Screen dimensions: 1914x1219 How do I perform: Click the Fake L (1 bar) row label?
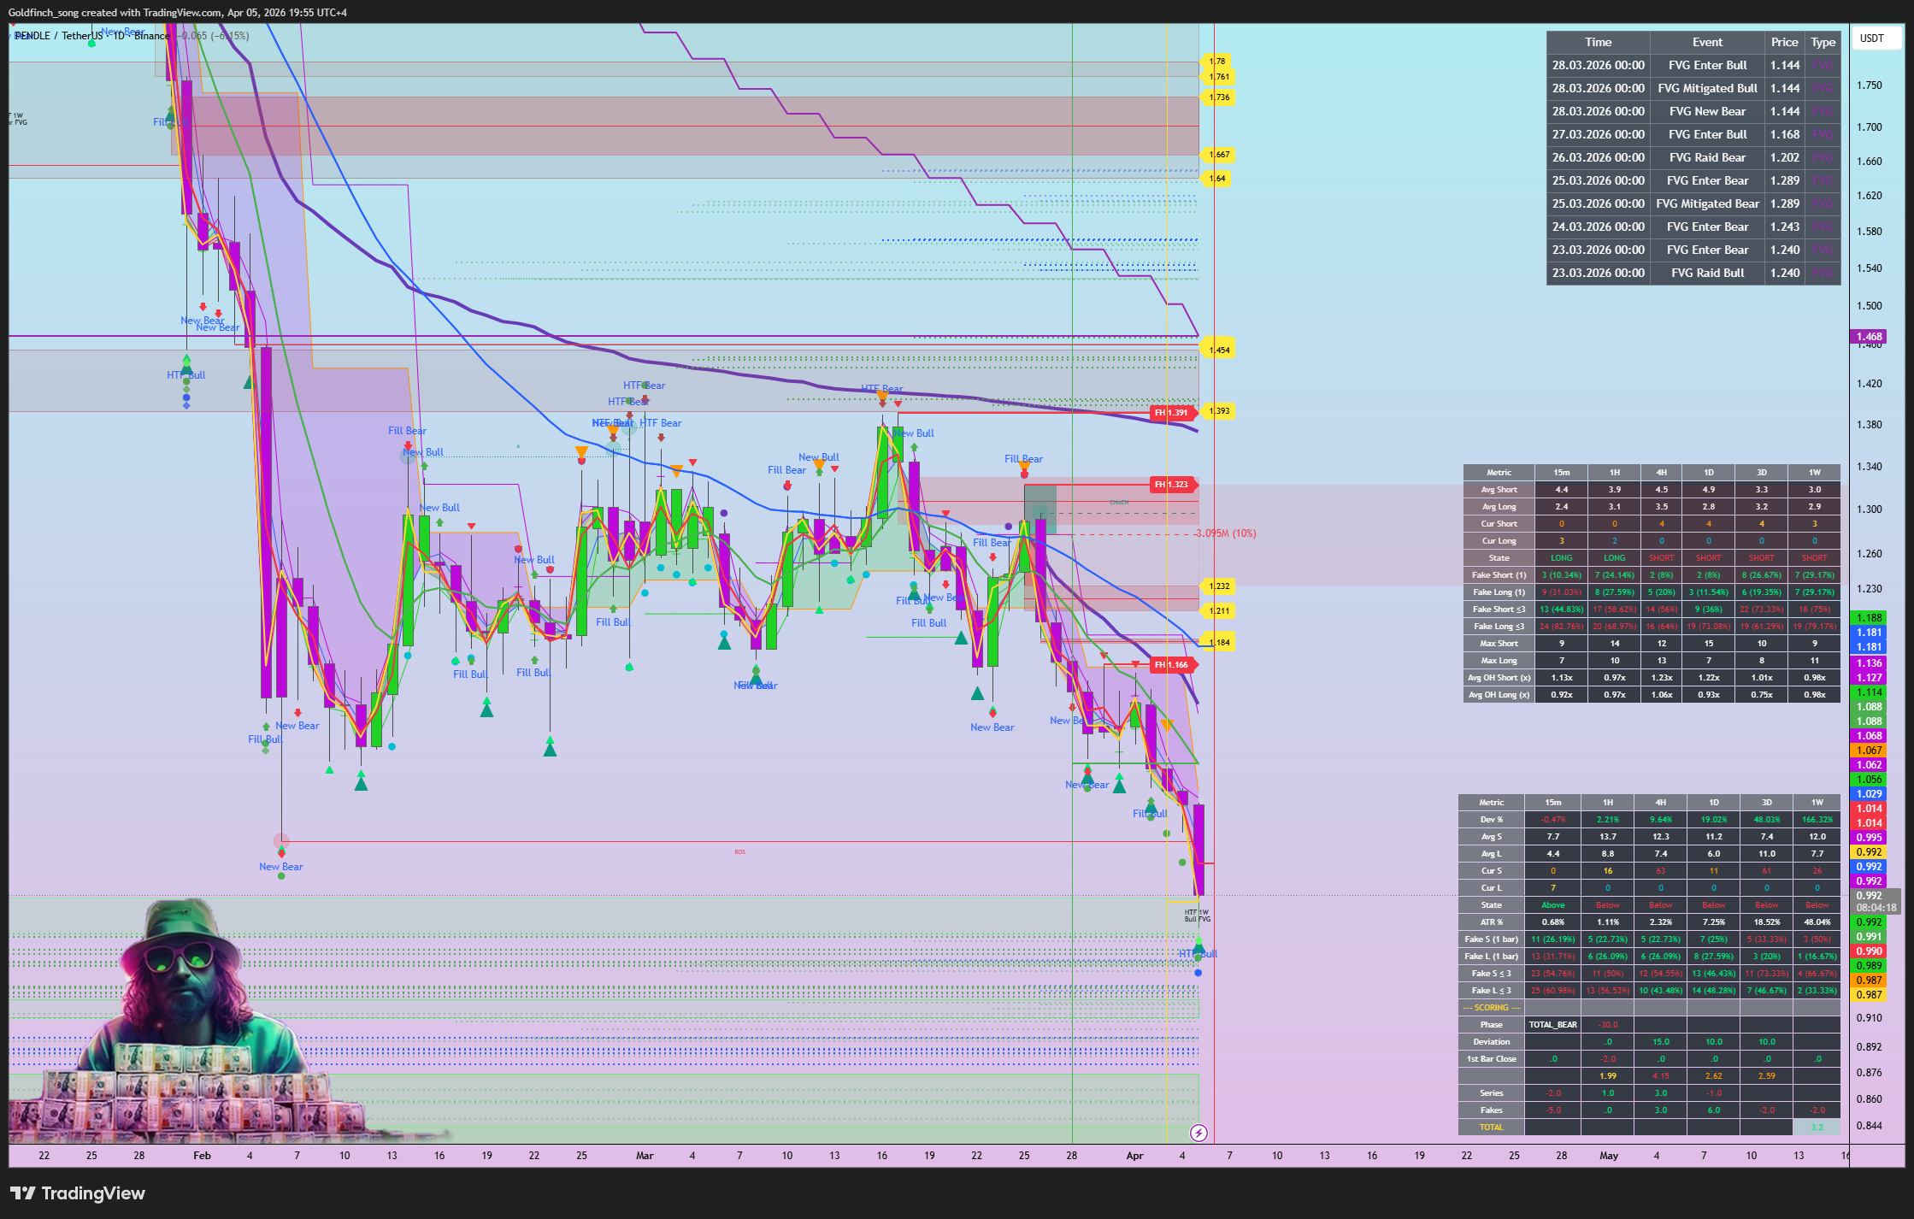(1491, 957)
